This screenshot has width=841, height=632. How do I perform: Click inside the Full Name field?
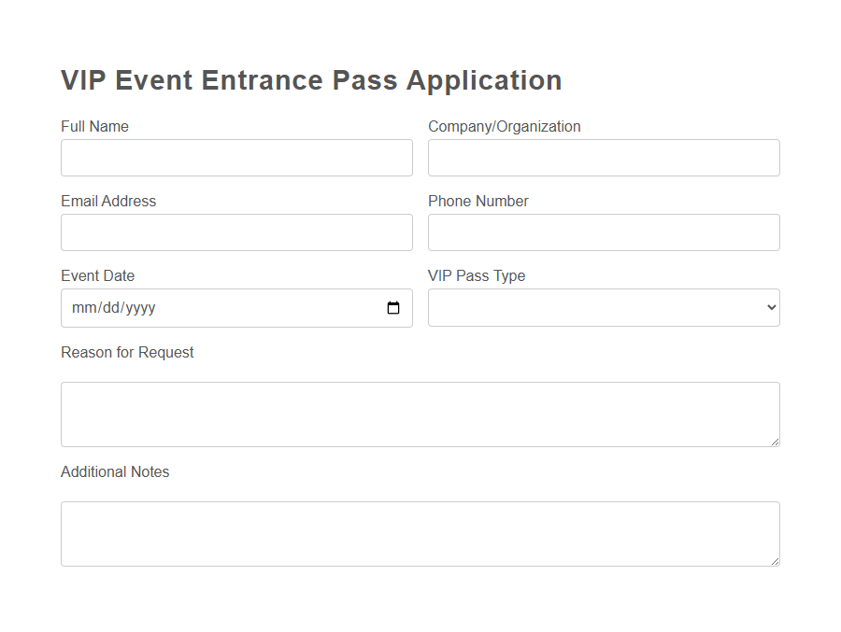point(236,157)
